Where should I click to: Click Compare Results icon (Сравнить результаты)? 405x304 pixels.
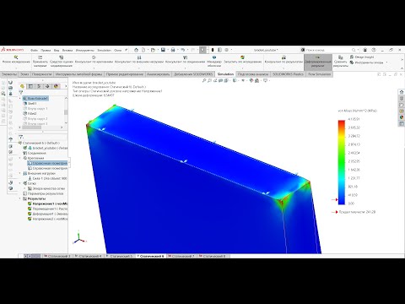[340, 57]
